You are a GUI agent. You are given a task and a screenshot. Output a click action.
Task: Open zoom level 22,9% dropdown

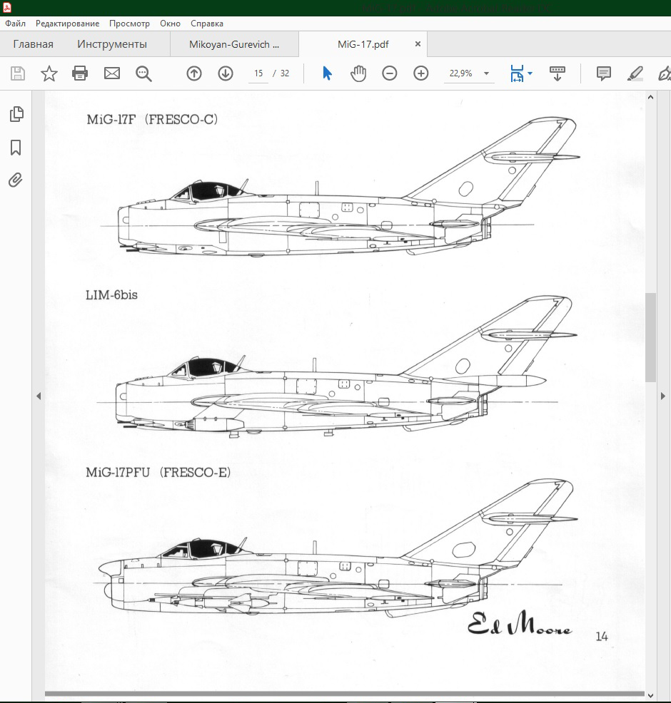486,73
